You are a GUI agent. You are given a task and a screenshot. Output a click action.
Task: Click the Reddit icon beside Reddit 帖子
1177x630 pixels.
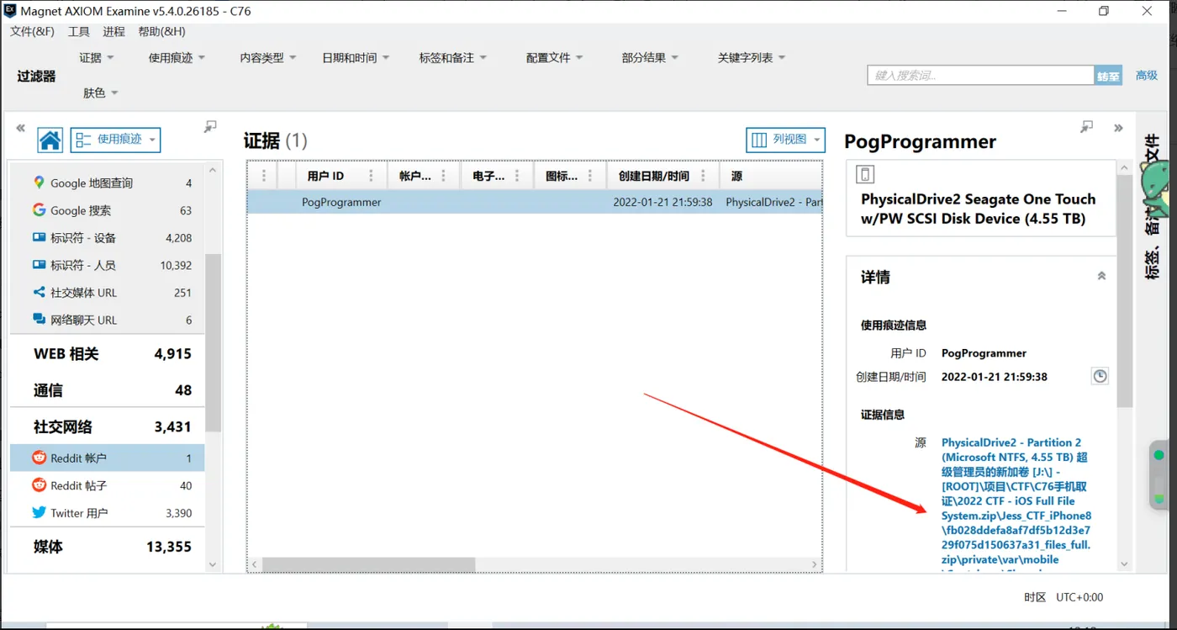click(39, 485)
